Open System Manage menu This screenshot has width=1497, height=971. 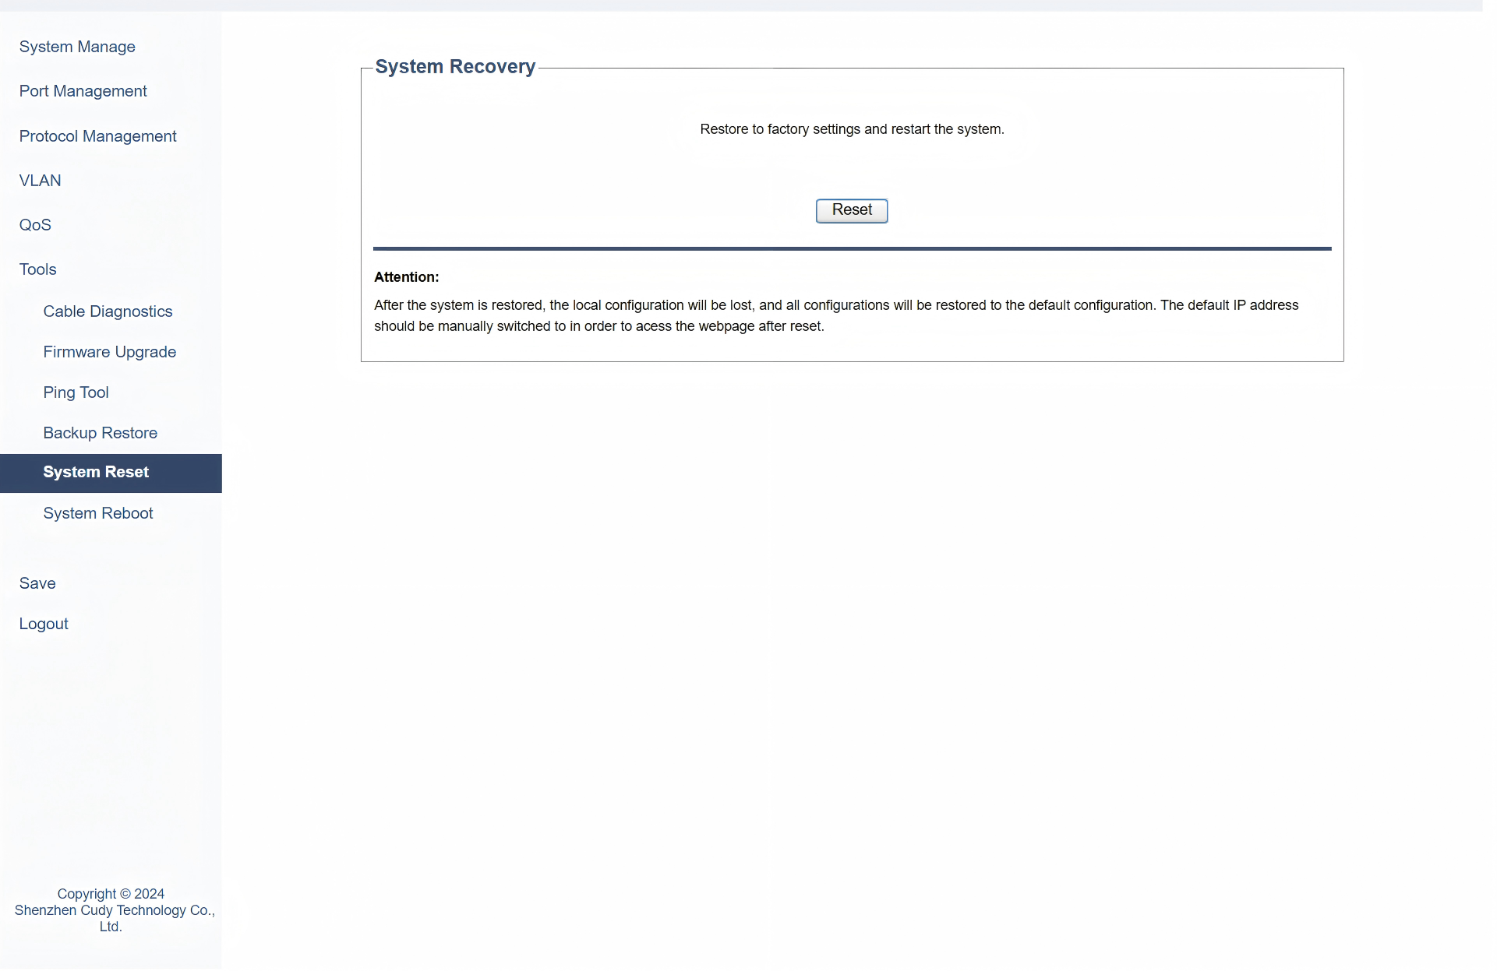point(77,47)
